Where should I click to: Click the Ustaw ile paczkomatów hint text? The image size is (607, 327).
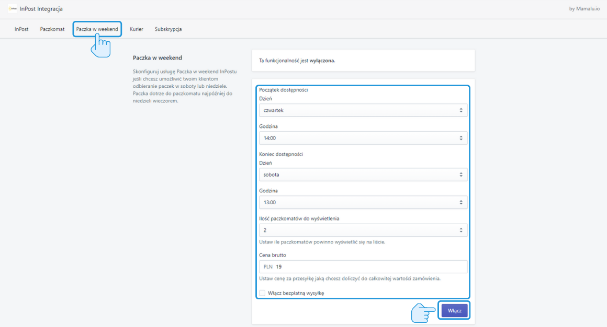point(322,242)
